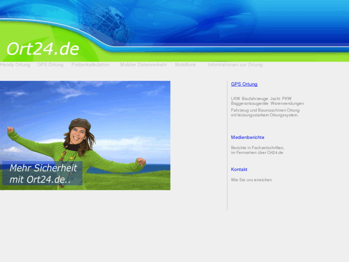The height and width of the screenshot is (262, 349).
Task: Click the 'Berichte in Fachzeitschriften,' text
Action: [257, 148]
